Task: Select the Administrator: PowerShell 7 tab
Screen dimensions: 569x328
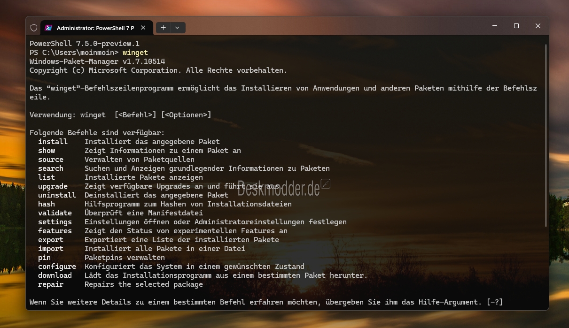Action: pyautogui.click(x=96, y=28)
